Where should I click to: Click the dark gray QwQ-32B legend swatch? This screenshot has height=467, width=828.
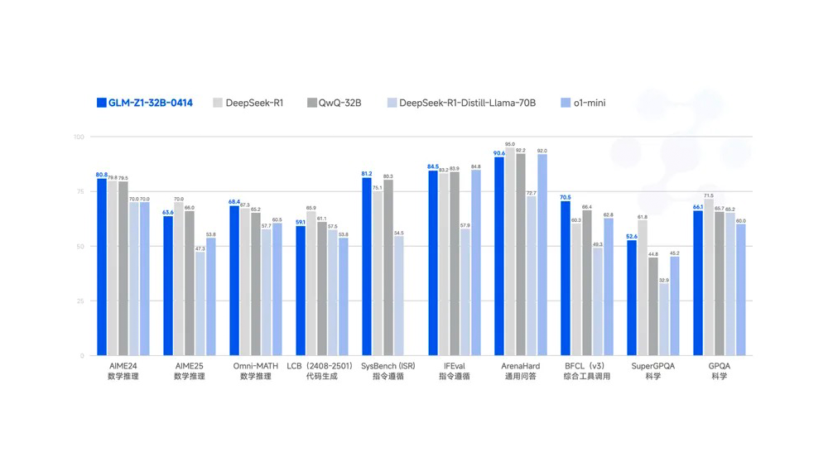(312, 103)
